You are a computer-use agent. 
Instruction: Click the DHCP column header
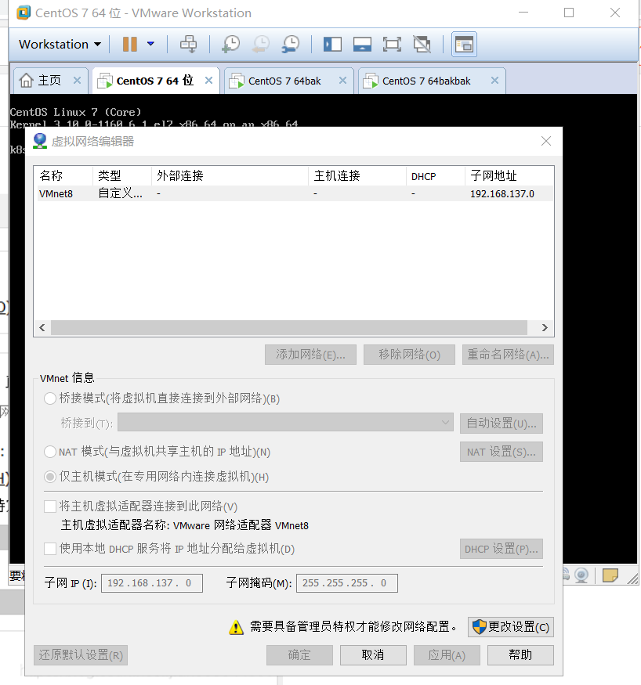point(435,176)
